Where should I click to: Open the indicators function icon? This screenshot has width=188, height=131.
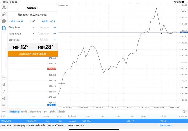pyautogui.click(x=4, y=91)
